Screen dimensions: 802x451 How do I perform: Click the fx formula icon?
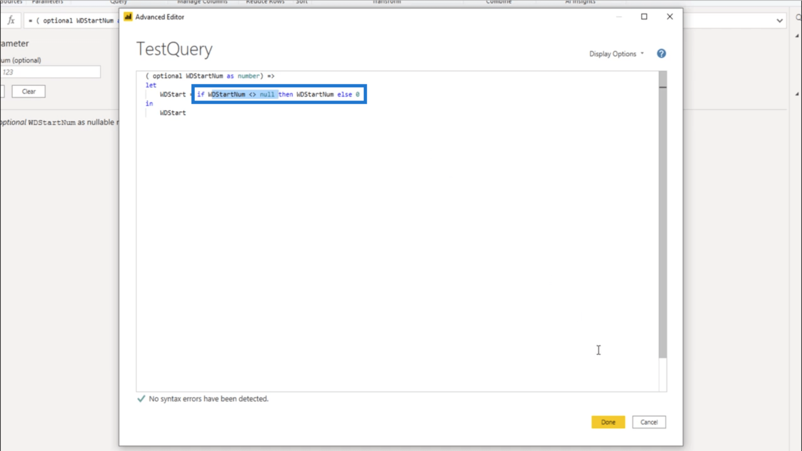[11, 21]
